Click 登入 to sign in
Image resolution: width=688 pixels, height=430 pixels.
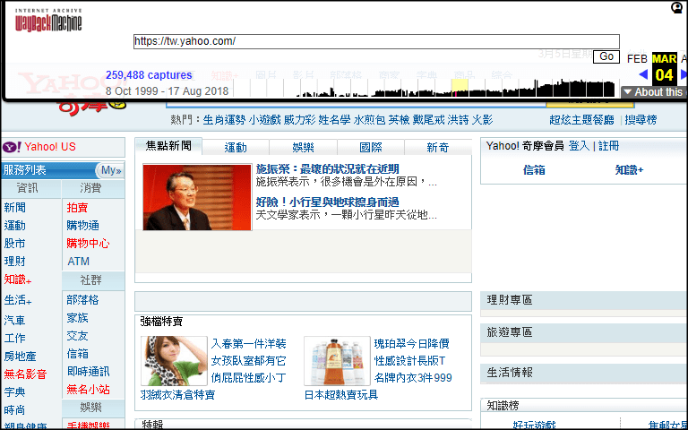click(x=580, y=146)
